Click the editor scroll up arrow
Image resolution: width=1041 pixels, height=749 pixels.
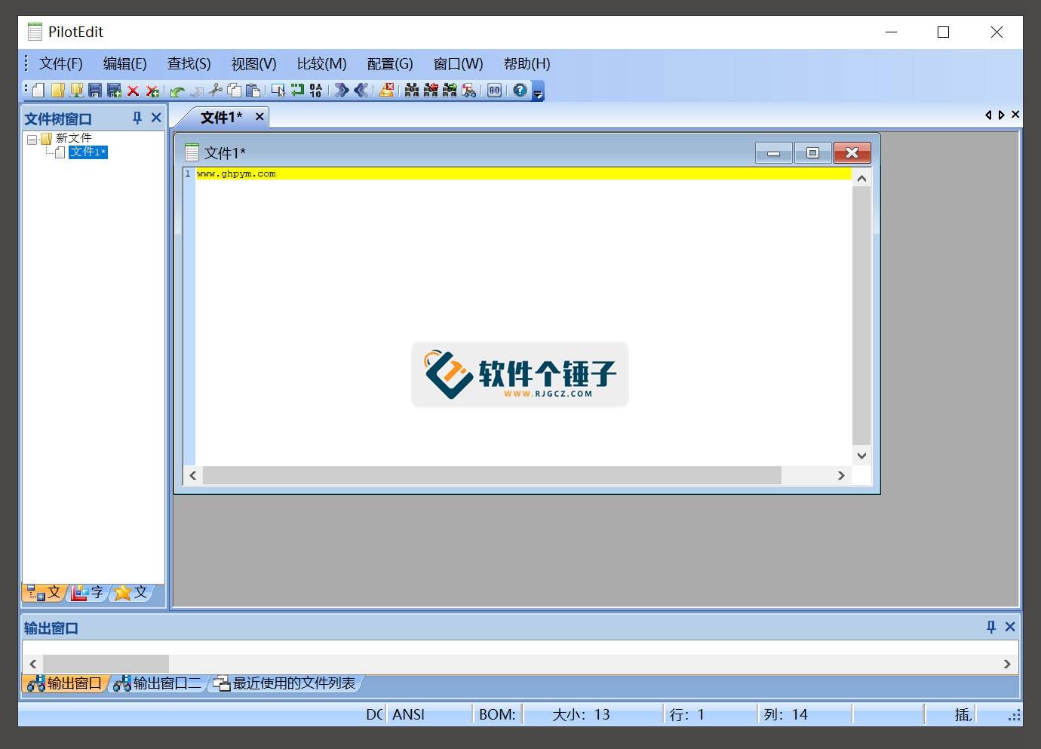[x=861, y=178]
